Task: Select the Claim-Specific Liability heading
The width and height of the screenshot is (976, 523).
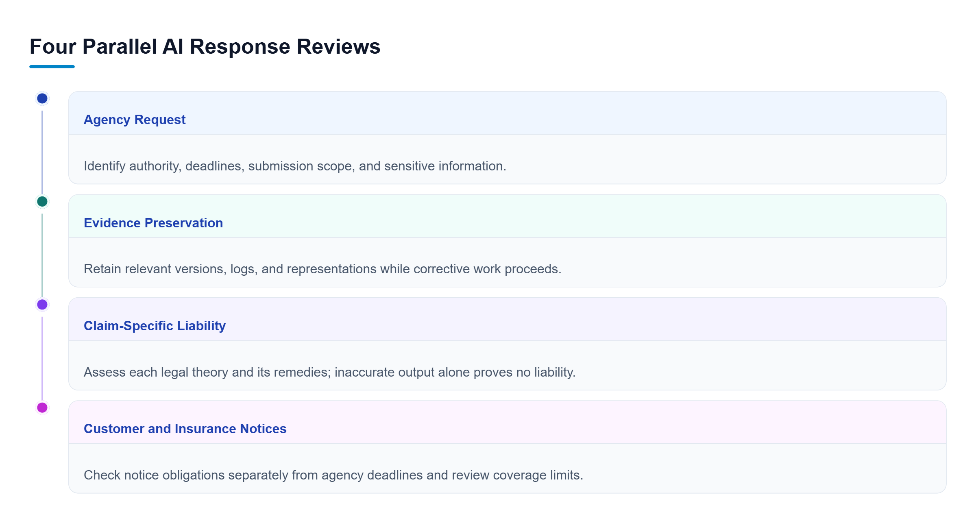Action: pos(155,326)
